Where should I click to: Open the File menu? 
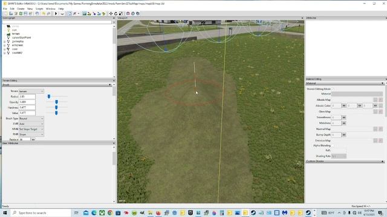5,8
